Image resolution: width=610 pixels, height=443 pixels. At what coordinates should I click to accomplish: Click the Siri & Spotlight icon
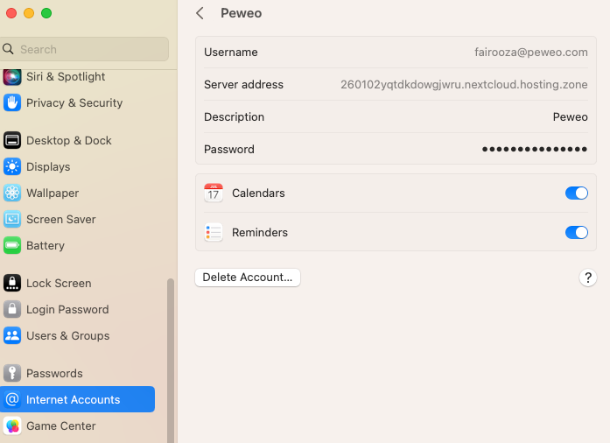coord(12,77)
